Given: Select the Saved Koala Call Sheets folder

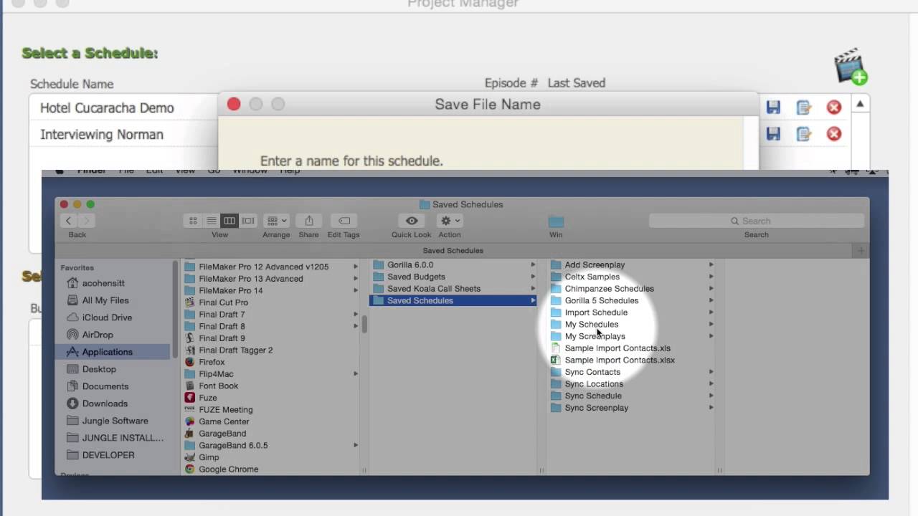Looking at the screenshot, I should (434, 289).
